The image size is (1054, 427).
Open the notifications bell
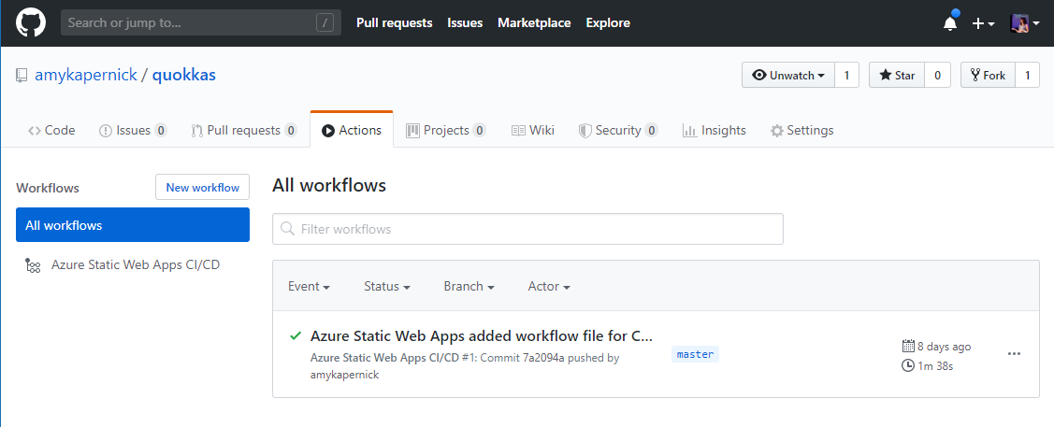[950, 22]
